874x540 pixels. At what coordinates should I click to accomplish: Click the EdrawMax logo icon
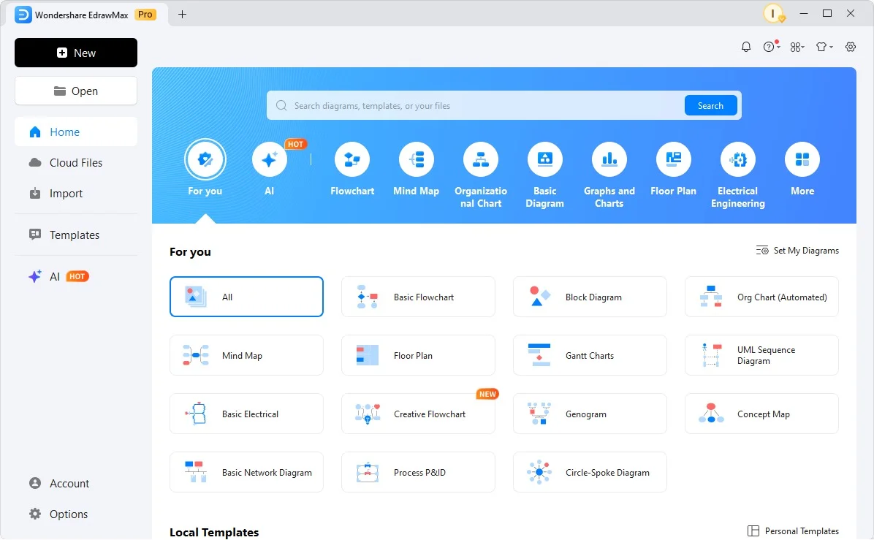pos(23,15)
